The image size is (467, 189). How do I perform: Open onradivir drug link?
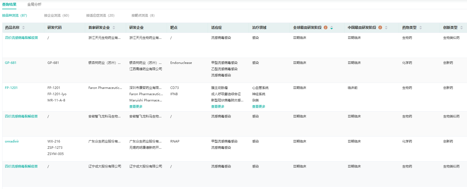point(12,141)
